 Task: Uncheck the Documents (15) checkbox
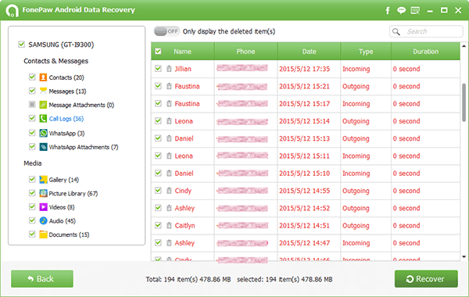pos(32,234)
